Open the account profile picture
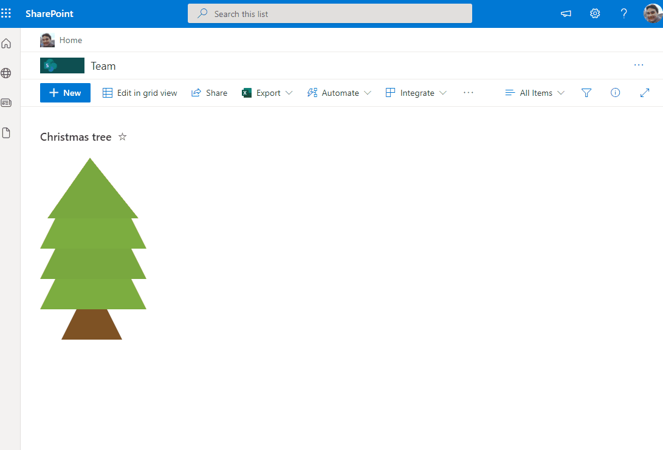 pos(653,13)
